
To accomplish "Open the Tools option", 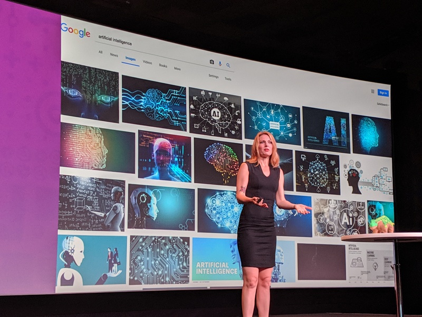I will (228, 79).
